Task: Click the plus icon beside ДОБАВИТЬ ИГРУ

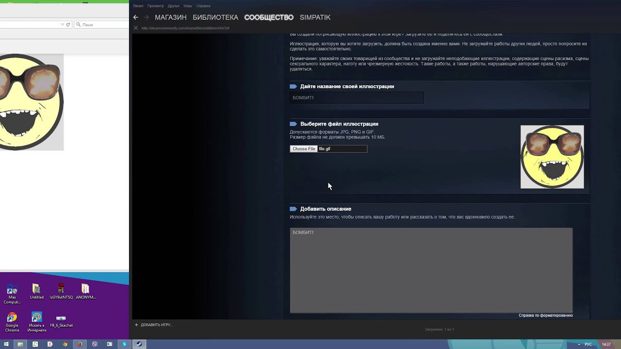Action: point(136,325)
